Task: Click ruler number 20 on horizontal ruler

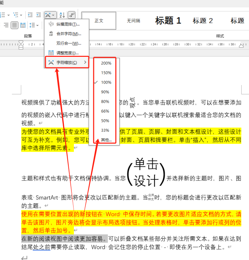Action: [132, 44]
